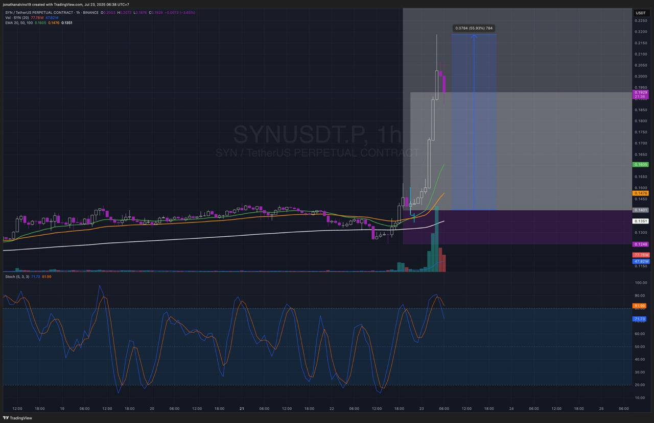Click the price range measurement label 0.0784 (55.93%)
Image resolution: width=654 pixels, height=423 pixels.
474,28
